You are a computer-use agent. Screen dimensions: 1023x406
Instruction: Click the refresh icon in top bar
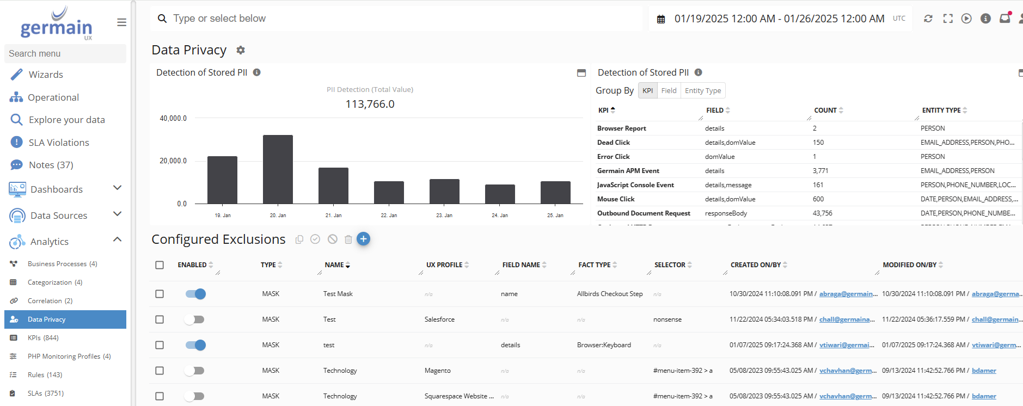click(928, 19)
